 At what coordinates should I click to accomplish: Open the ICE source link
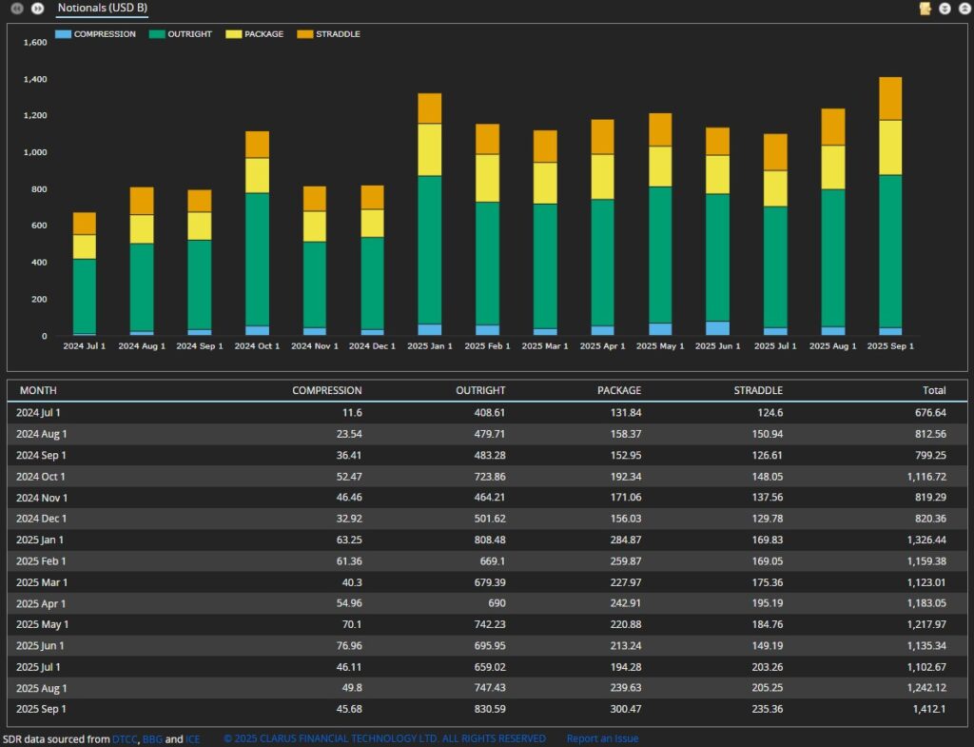click(x=192, y=738)
